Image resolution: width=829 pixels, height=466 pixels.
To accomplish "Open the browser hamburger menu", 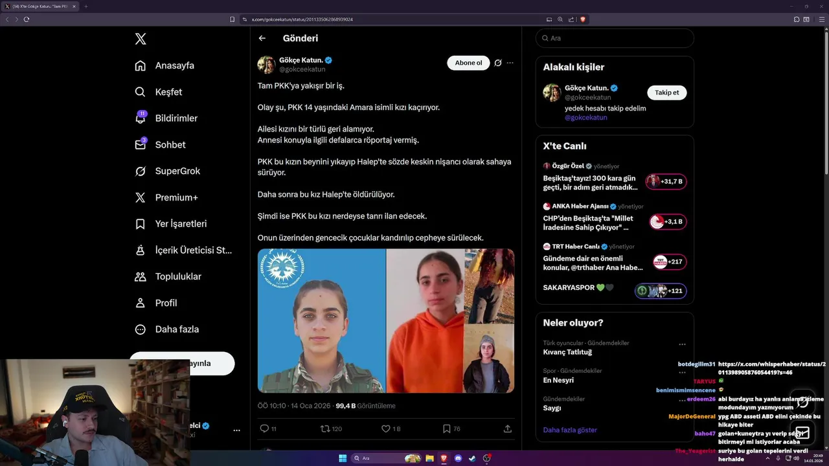I will 821,19.
